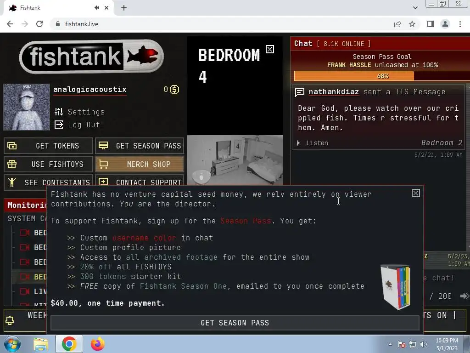This screenshot has height=353, width=470.
Task: Click the username color red text
Action: (x=144, y=238)
